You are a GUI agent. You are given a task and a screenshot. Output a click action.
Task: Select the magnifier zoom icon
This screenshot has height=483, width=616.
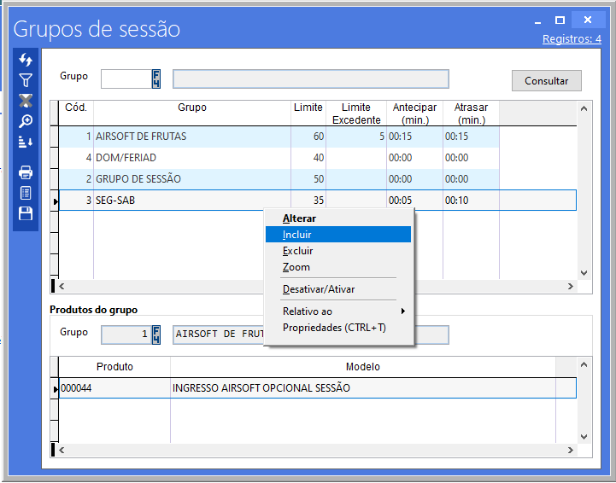(x=26, y=121)
